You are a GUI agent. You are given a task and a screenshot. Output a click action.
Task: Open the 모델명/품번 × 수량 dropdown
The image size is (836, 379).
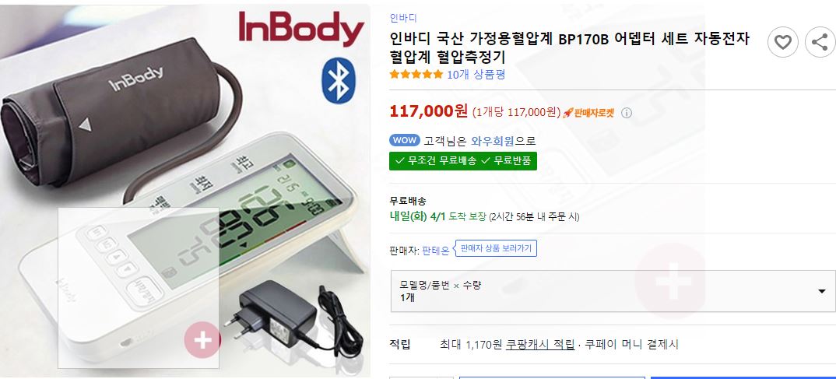tap(613, 291)
